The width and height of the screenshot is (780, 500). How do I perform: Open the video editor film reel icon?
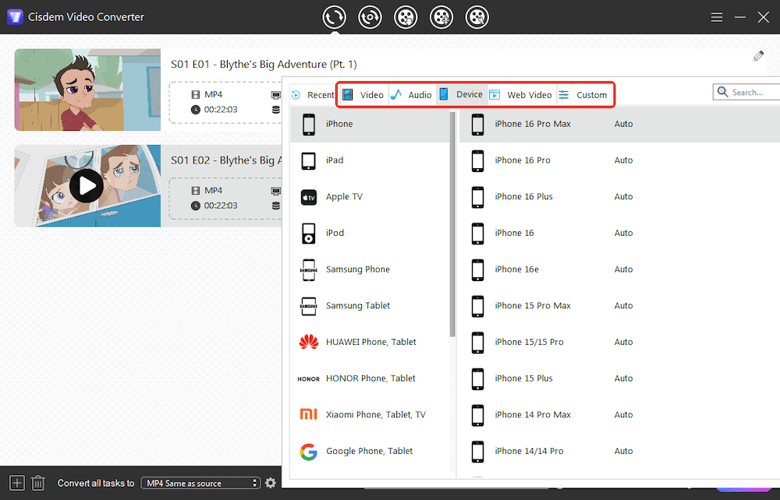coord(441,16)
